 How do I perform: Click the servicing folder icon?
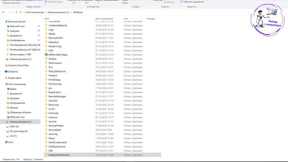click(46, 134)
